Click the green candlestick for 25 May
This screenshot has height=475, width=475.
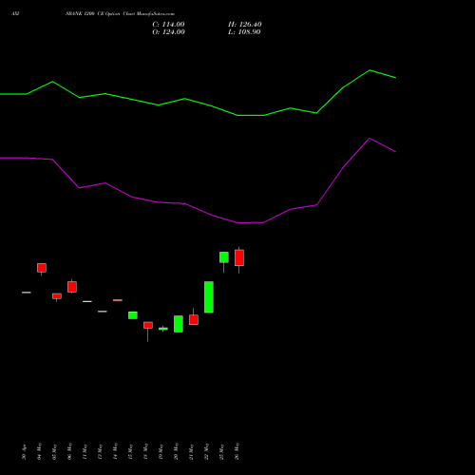[224, 257]
